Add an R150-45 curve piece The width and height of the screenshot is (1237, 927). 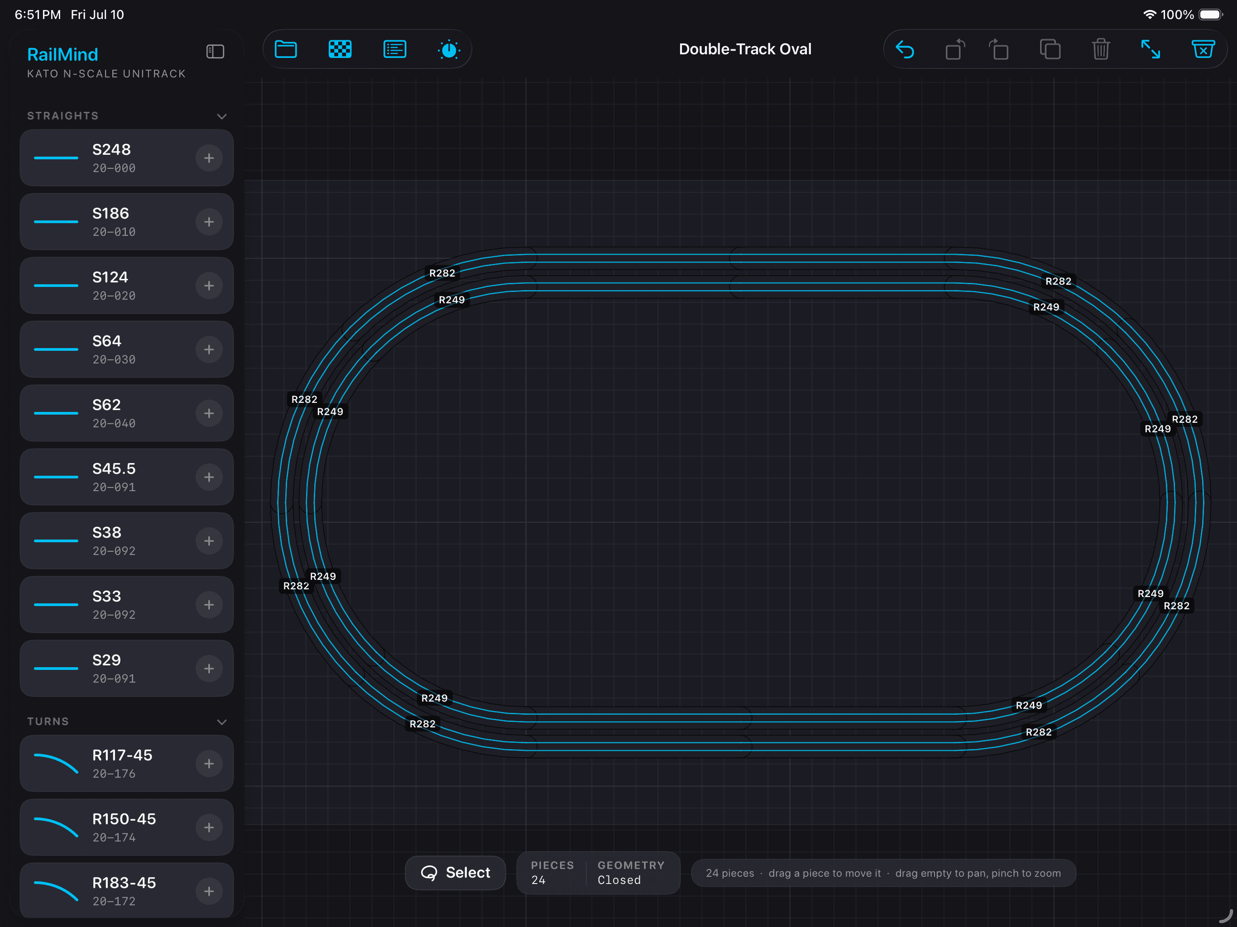click(x=209, y=827)
